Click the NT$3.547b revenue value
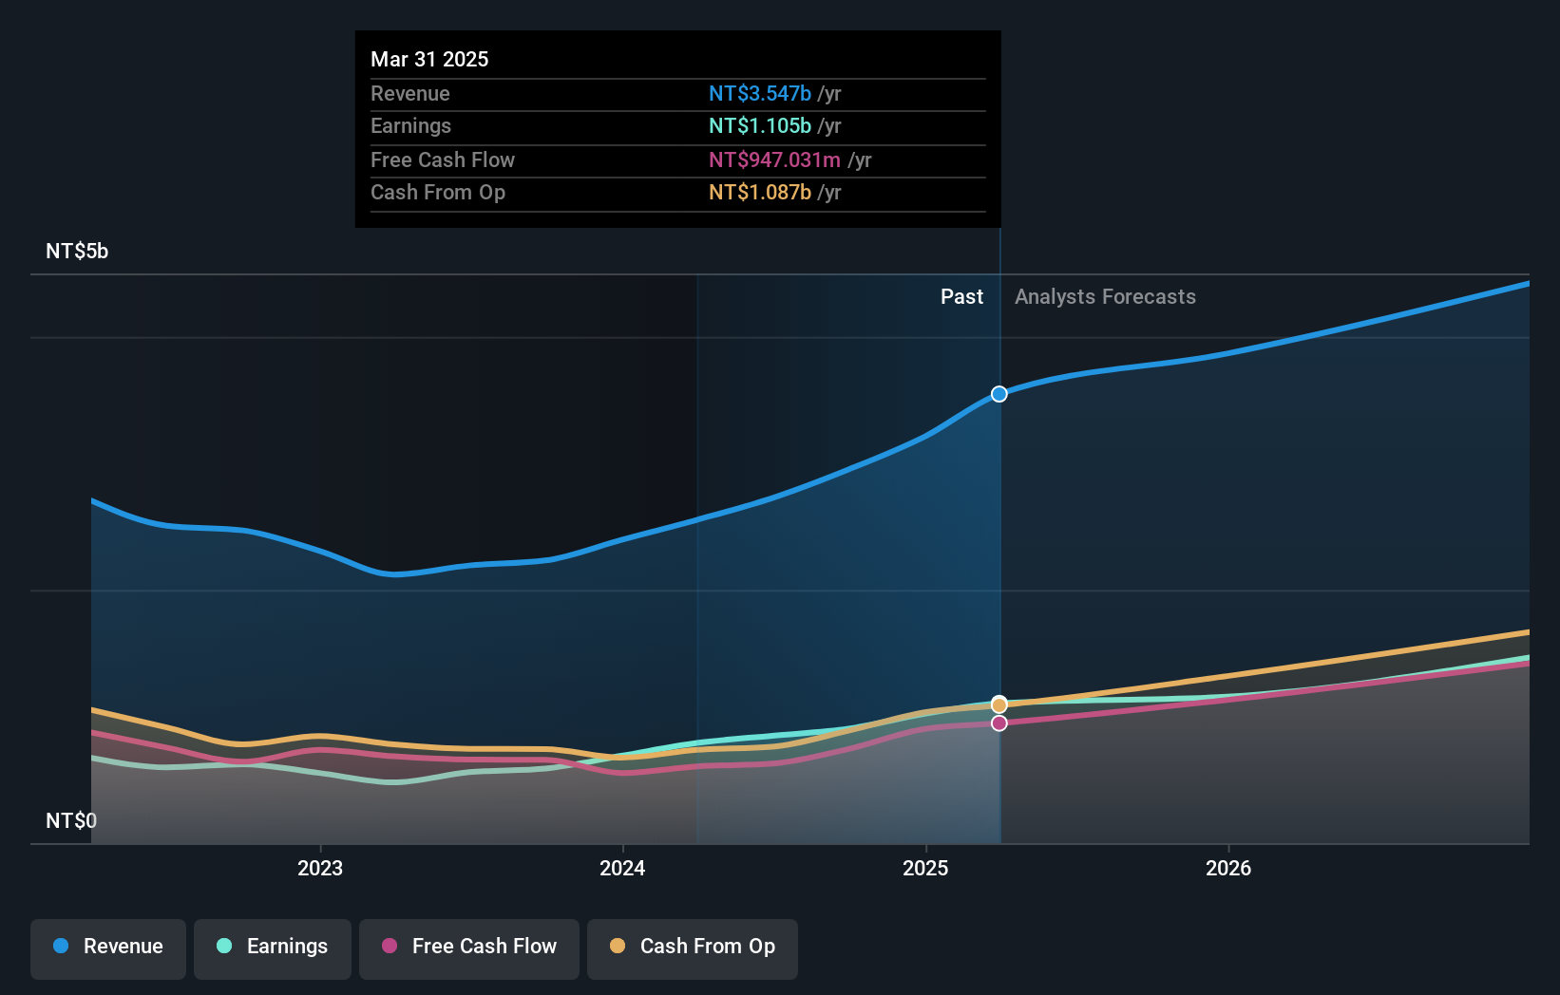 (x=760, y=94)
